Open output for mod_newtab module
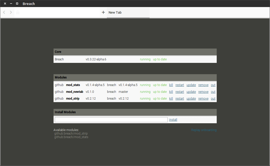The image size is (270, 166). [x=213, y=92]
